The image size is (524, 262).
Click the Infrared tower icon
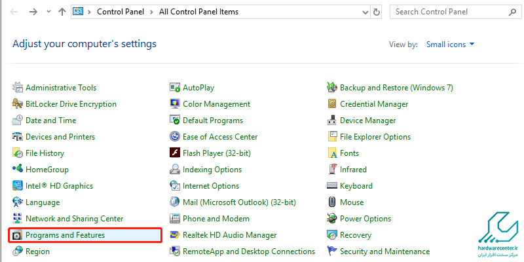[332, 170]
